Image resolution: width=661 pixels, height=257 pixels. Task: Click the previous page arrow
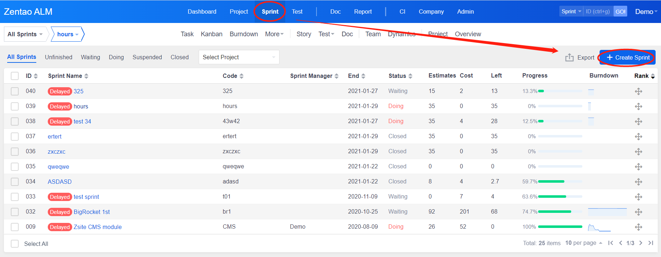[620, 243]
